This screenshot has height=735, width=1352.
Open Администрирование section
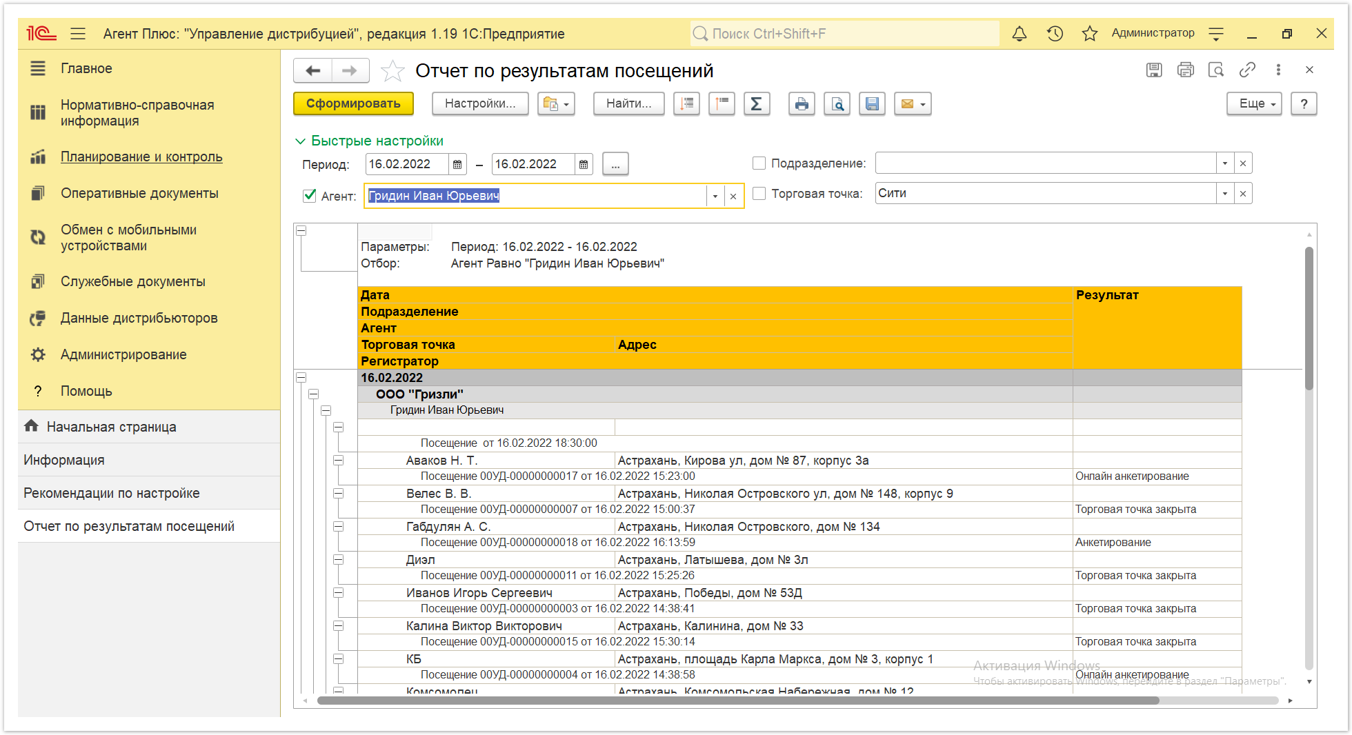[149, 354]
